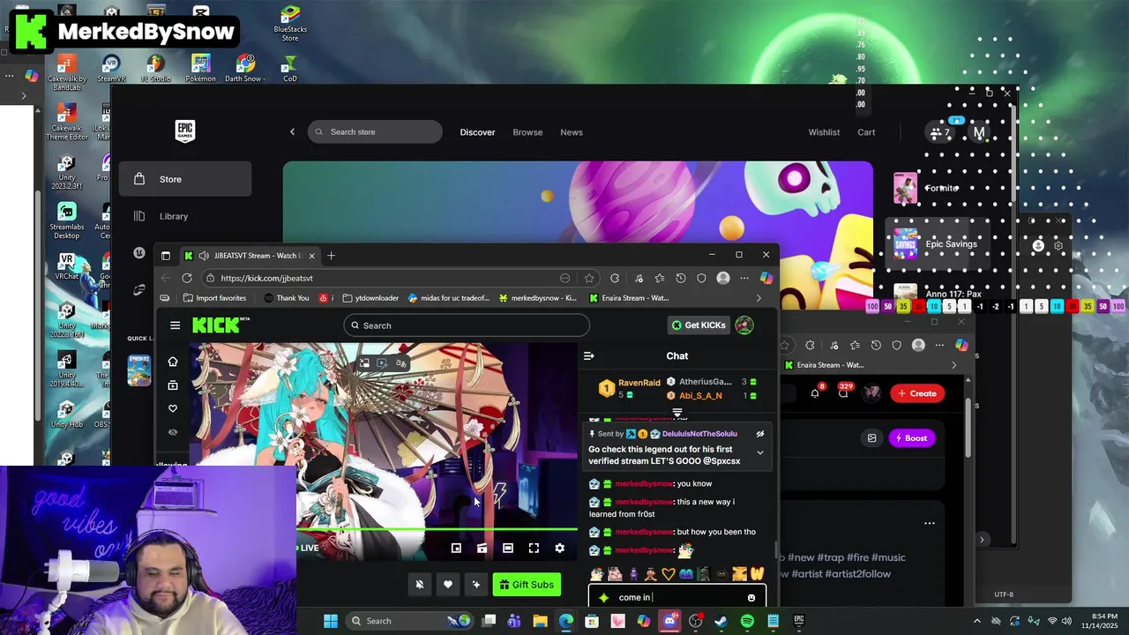
Task: Click the Get KICKs button
Action: (698, 325)
